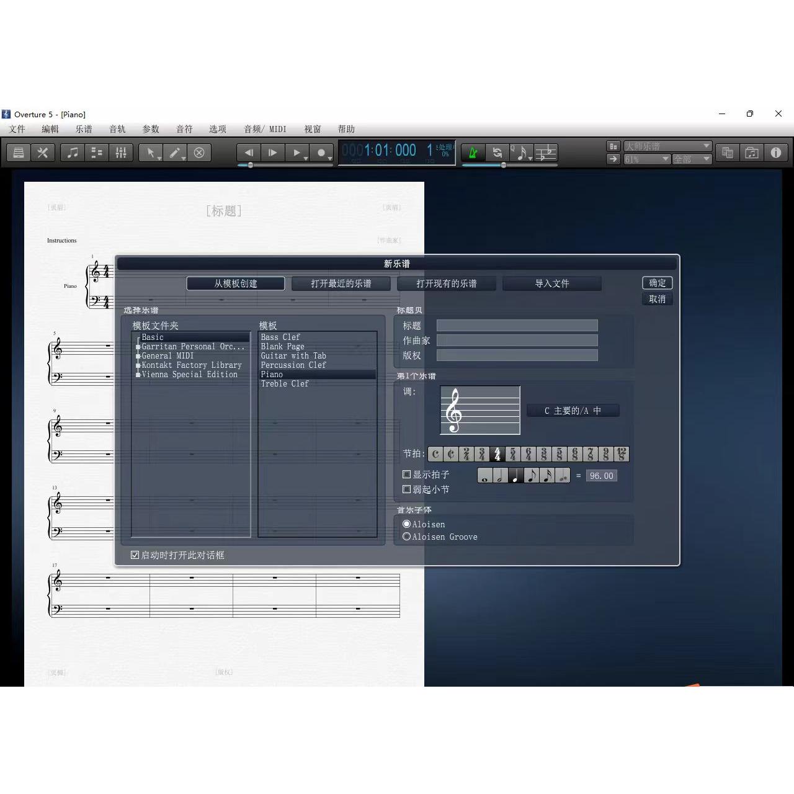Enable the 显示拍子 checkbox

pyautogui.click(x=407, y=475)
